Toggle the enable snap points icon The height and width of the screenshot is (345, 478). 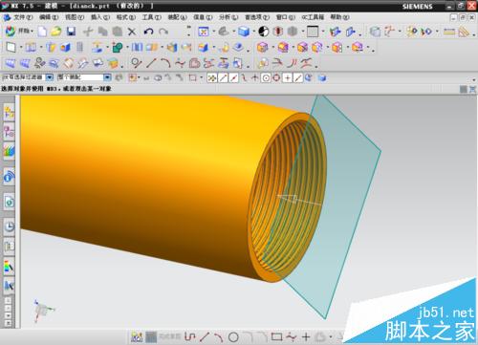pos(212,77)
